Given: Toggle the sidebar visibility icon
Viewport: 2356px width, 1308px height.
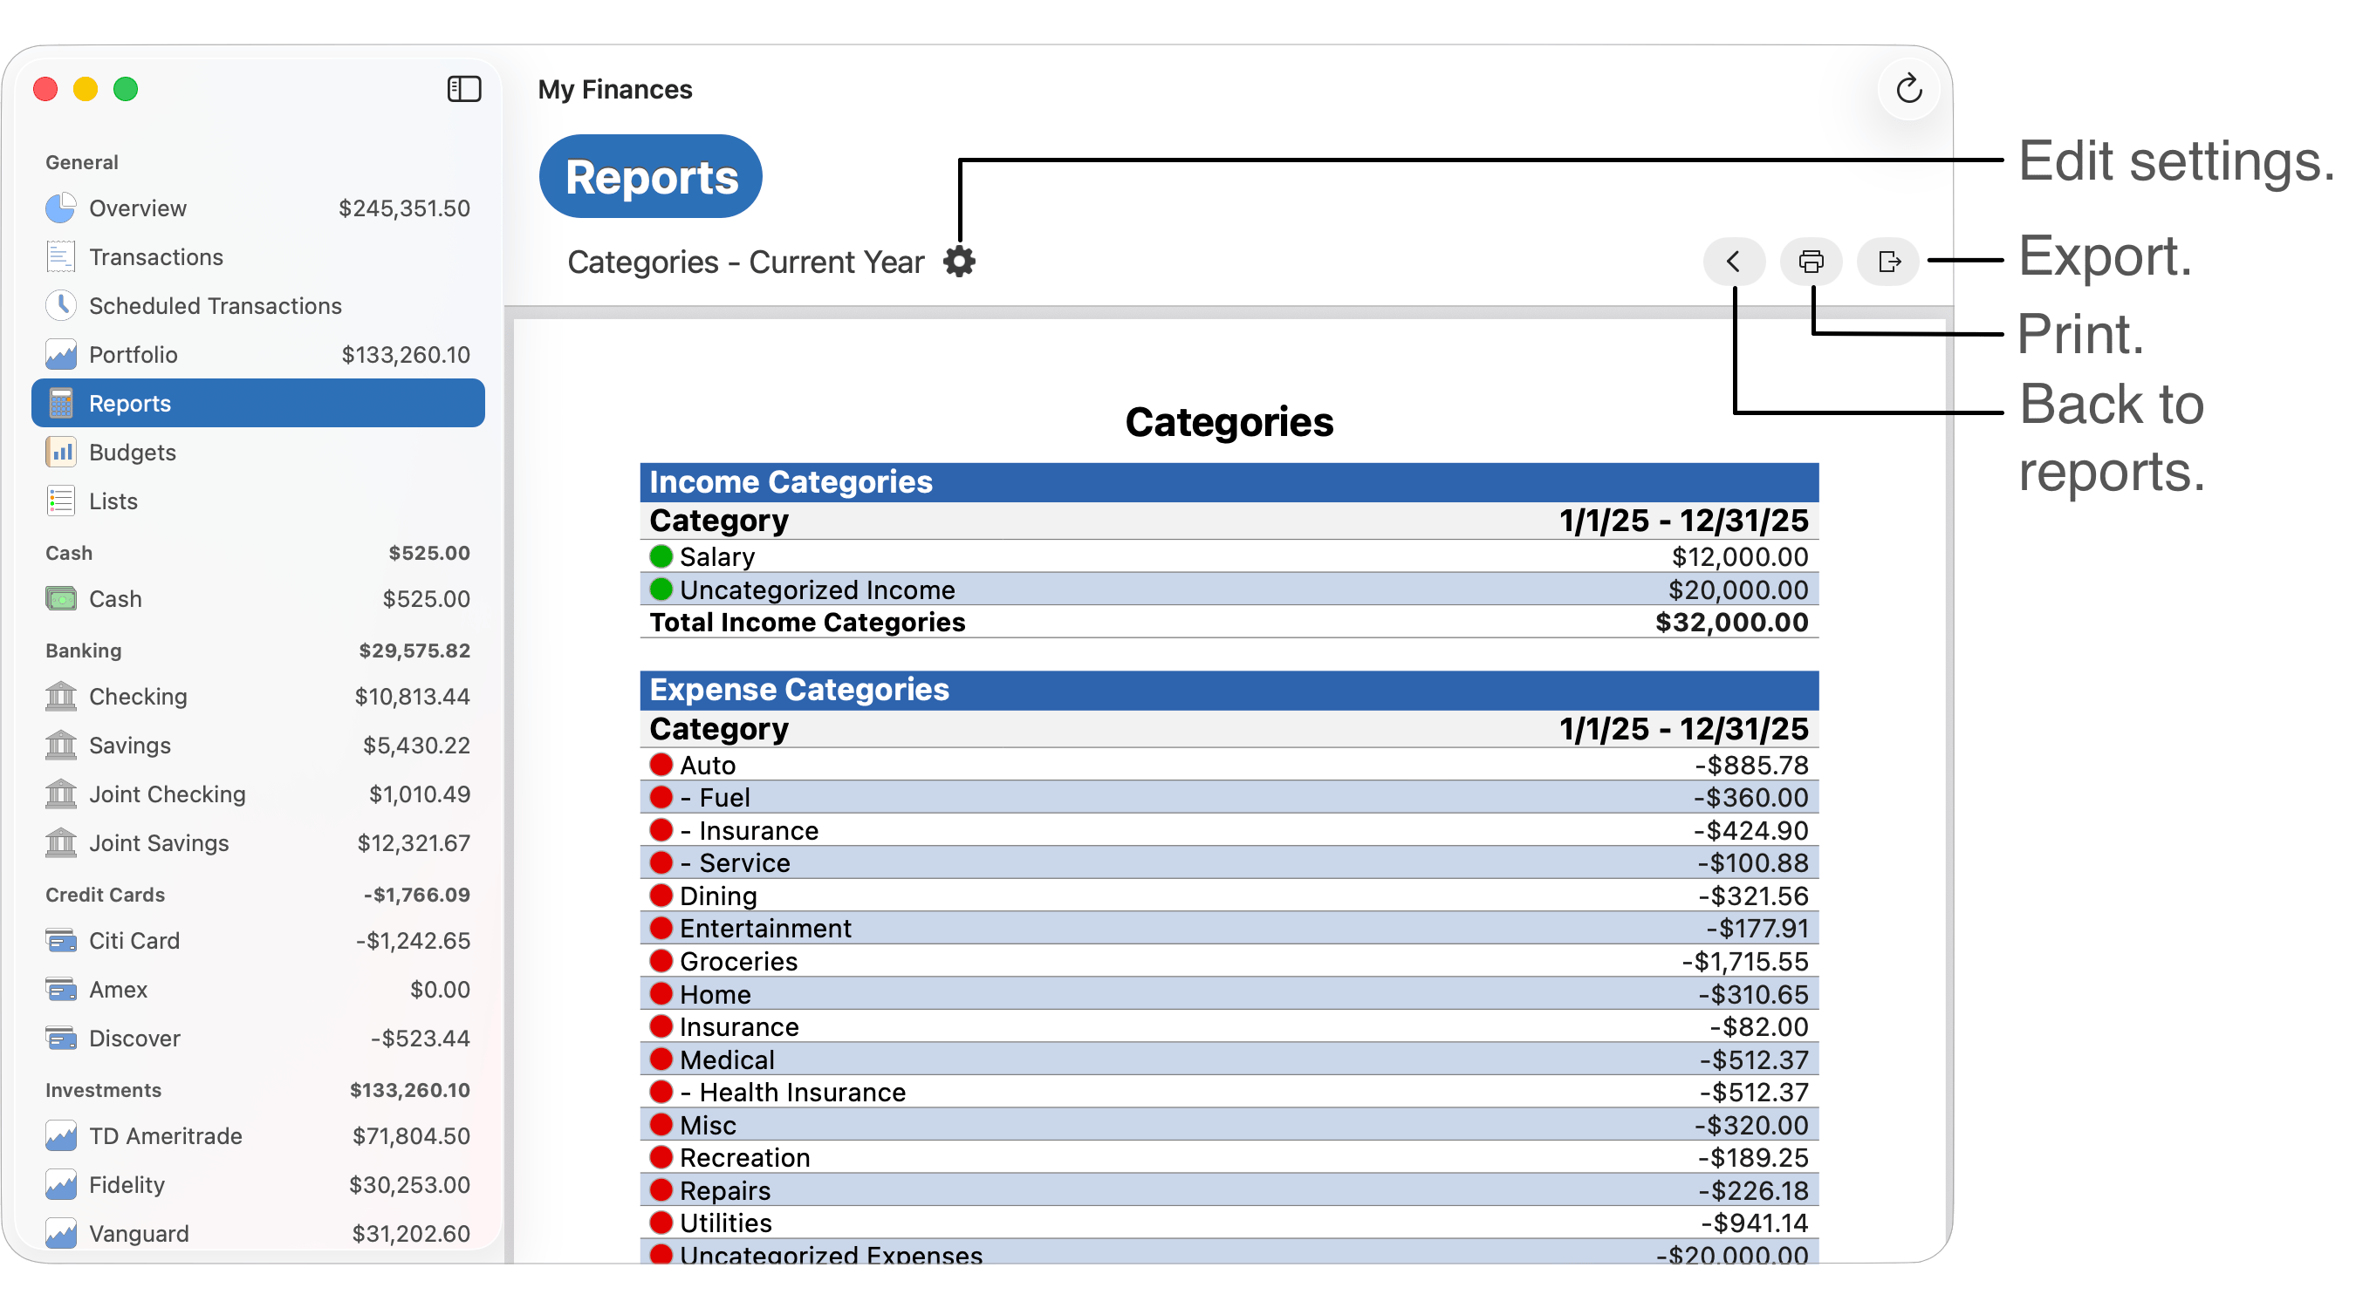Looking at the screenshot, I should coord(463,89).
